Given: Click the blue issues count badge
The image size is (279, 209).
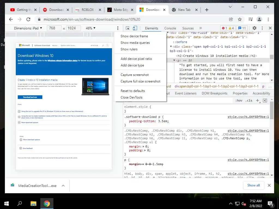Looking at the screenshot, I should [242, 28].
